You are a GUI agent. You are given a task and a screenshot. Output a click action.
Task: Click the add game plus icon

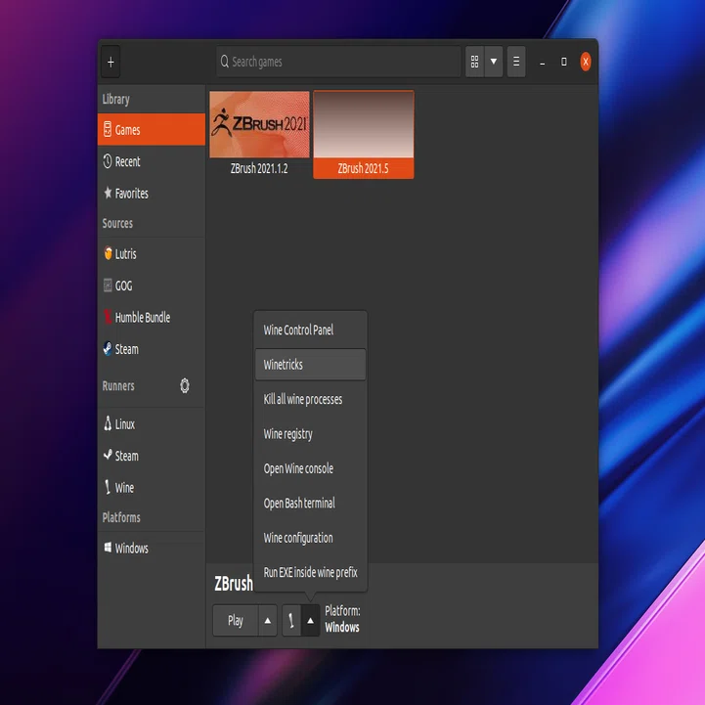click(110, 62)
